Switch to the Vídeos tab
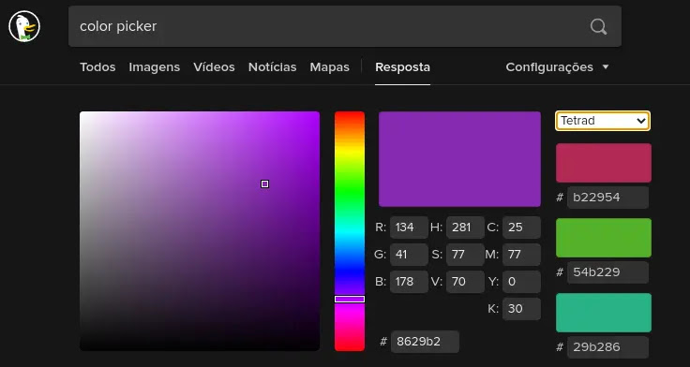Viewport: 690px width, 367px height. coord(214,67)
